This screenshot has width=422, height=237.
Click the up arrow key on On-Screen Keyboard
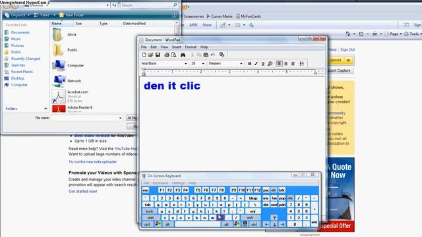tap(274, 218)
